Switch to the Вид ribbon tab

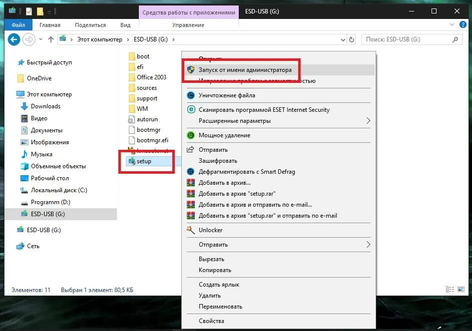(x=125, y=25)
